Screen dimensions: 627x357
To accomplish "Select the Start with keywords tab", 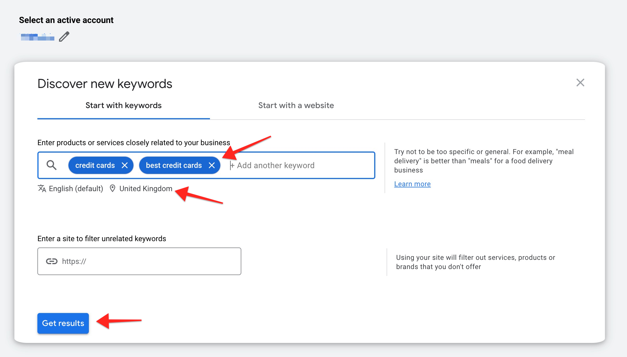I will click(x=123, y=105).
